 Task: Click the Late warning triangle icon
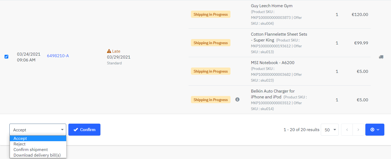coord(109,51)
